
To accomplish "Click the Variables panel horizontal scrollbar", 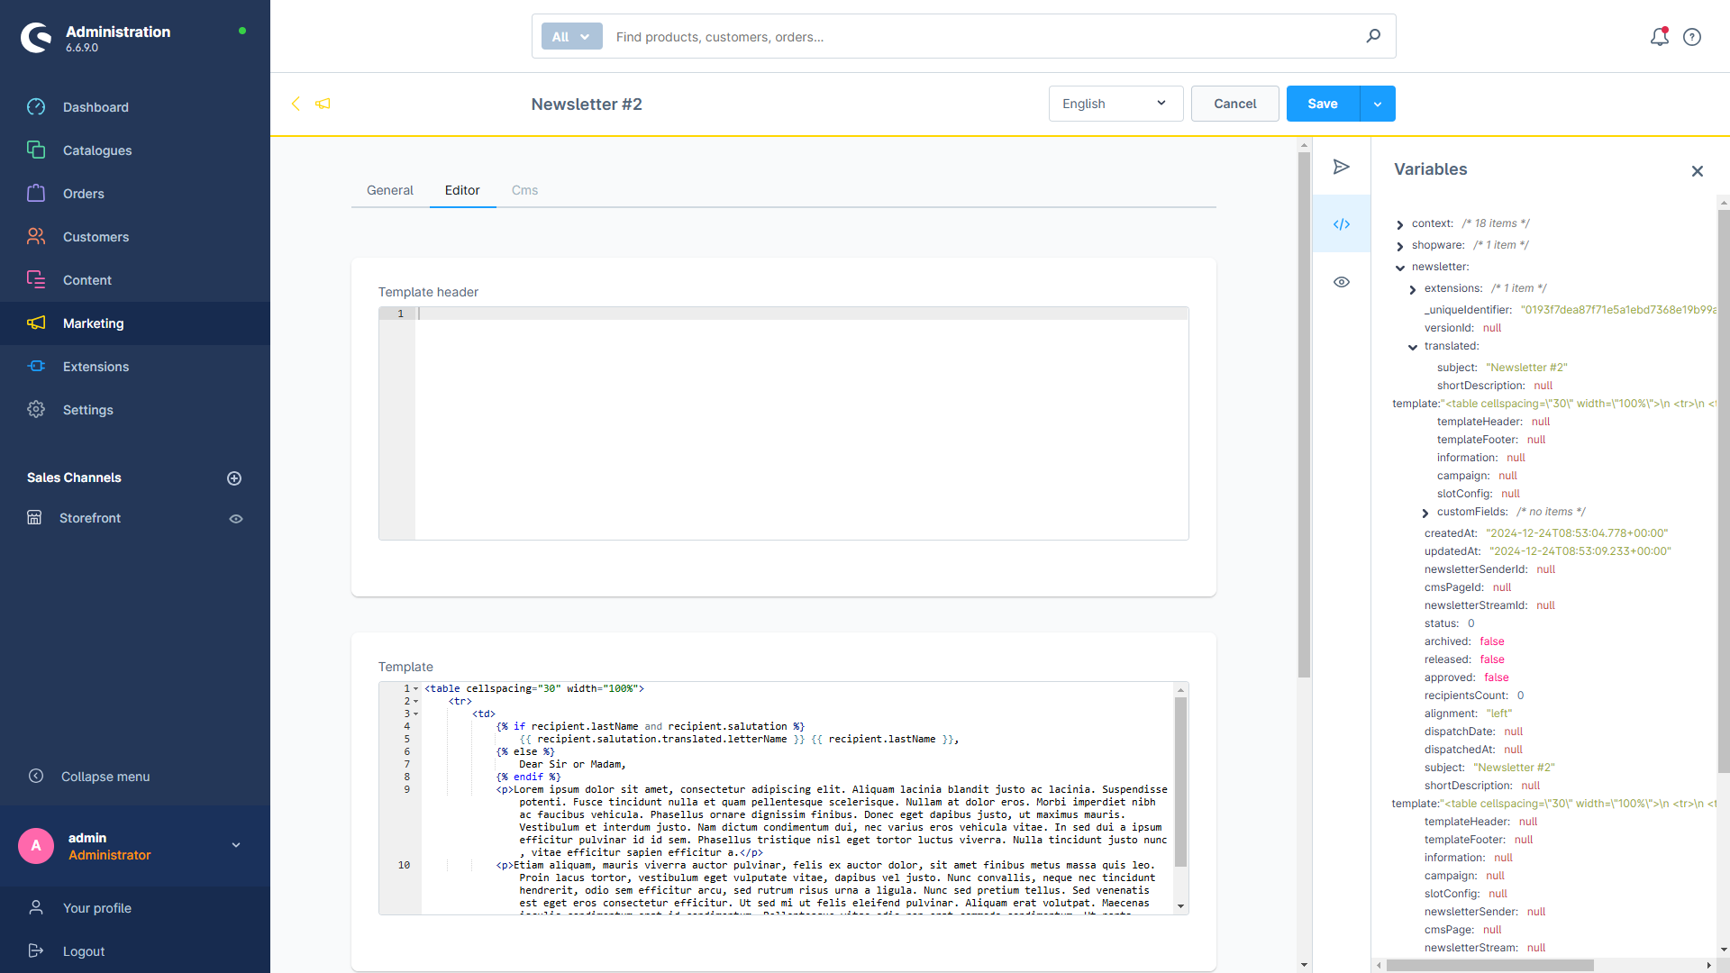I will [x=1490, y=965].
